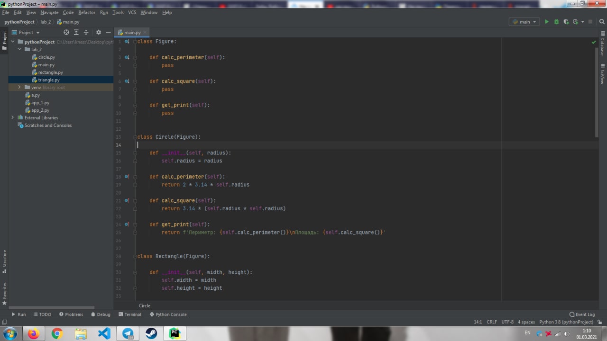Open Telegram from Windows taskbar
Image resolution: width=607 pixels, height=341 pixels.
(x=128, y=333)
